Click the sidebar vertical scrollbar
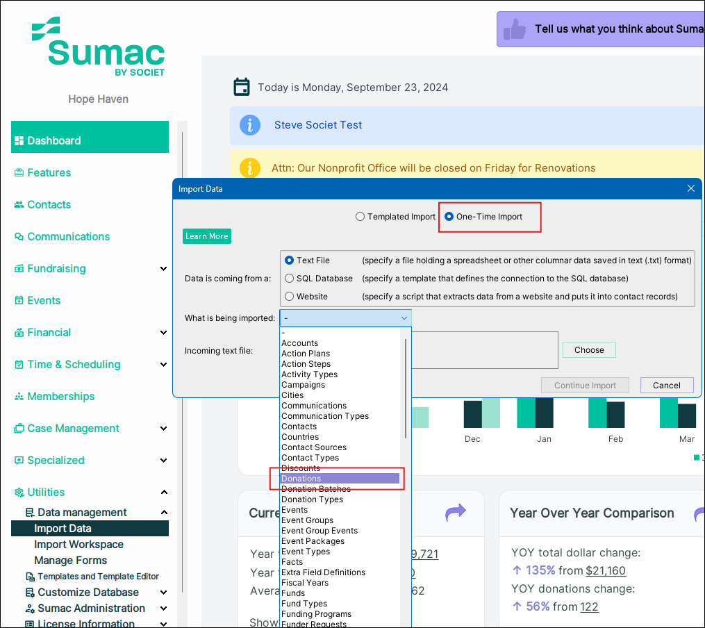This screenshot has width=705, height=628. click(182, 362)
